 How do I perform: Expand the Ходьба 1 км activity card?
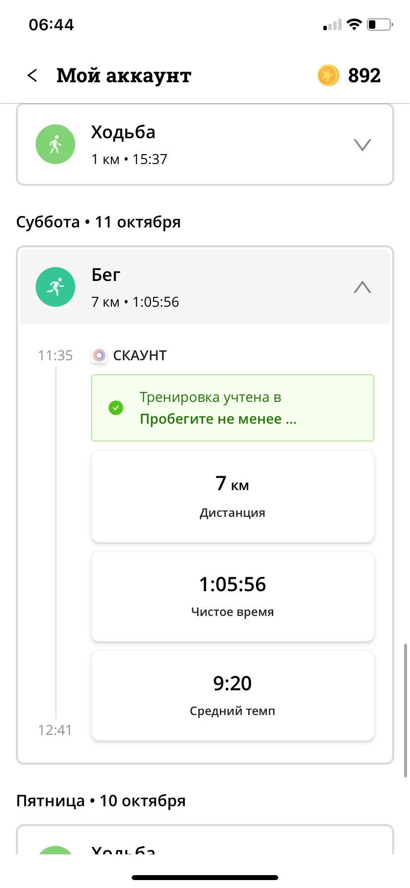click(205, 144)
